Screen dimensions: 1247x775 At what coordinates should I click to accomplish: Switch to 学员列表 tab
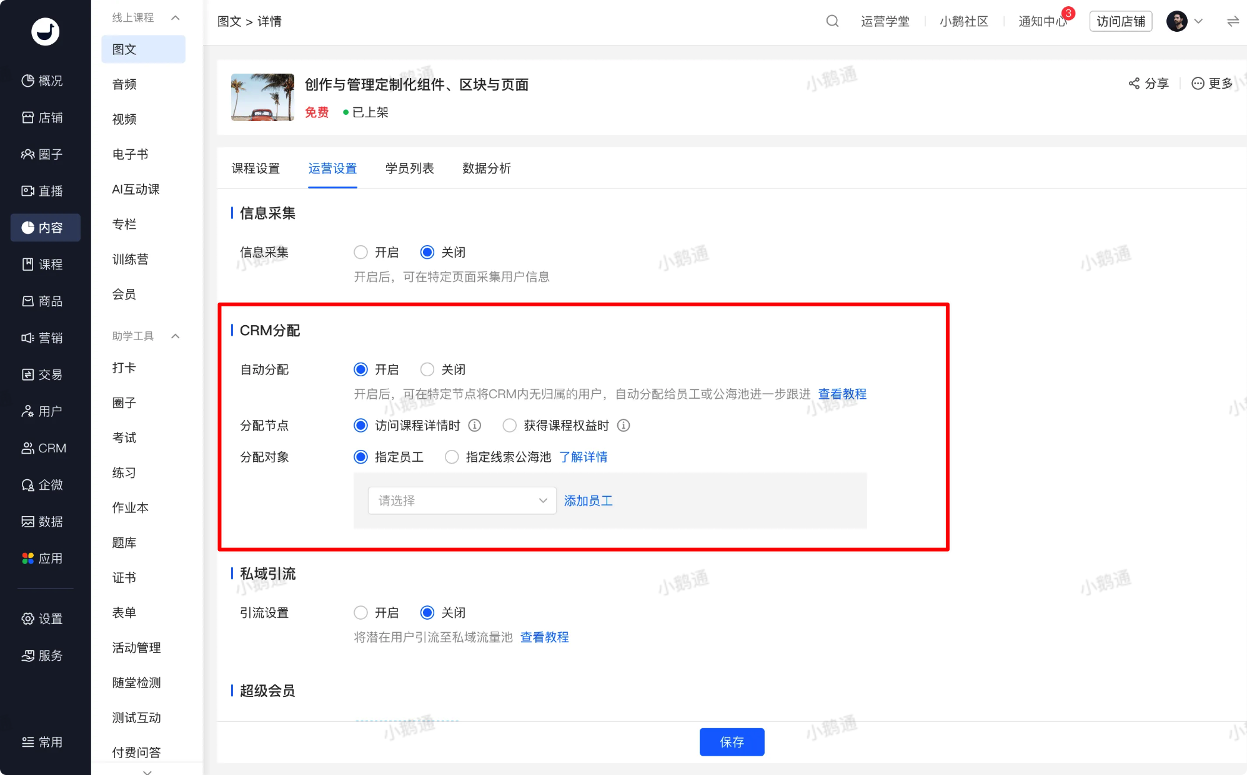coord(409,168)
